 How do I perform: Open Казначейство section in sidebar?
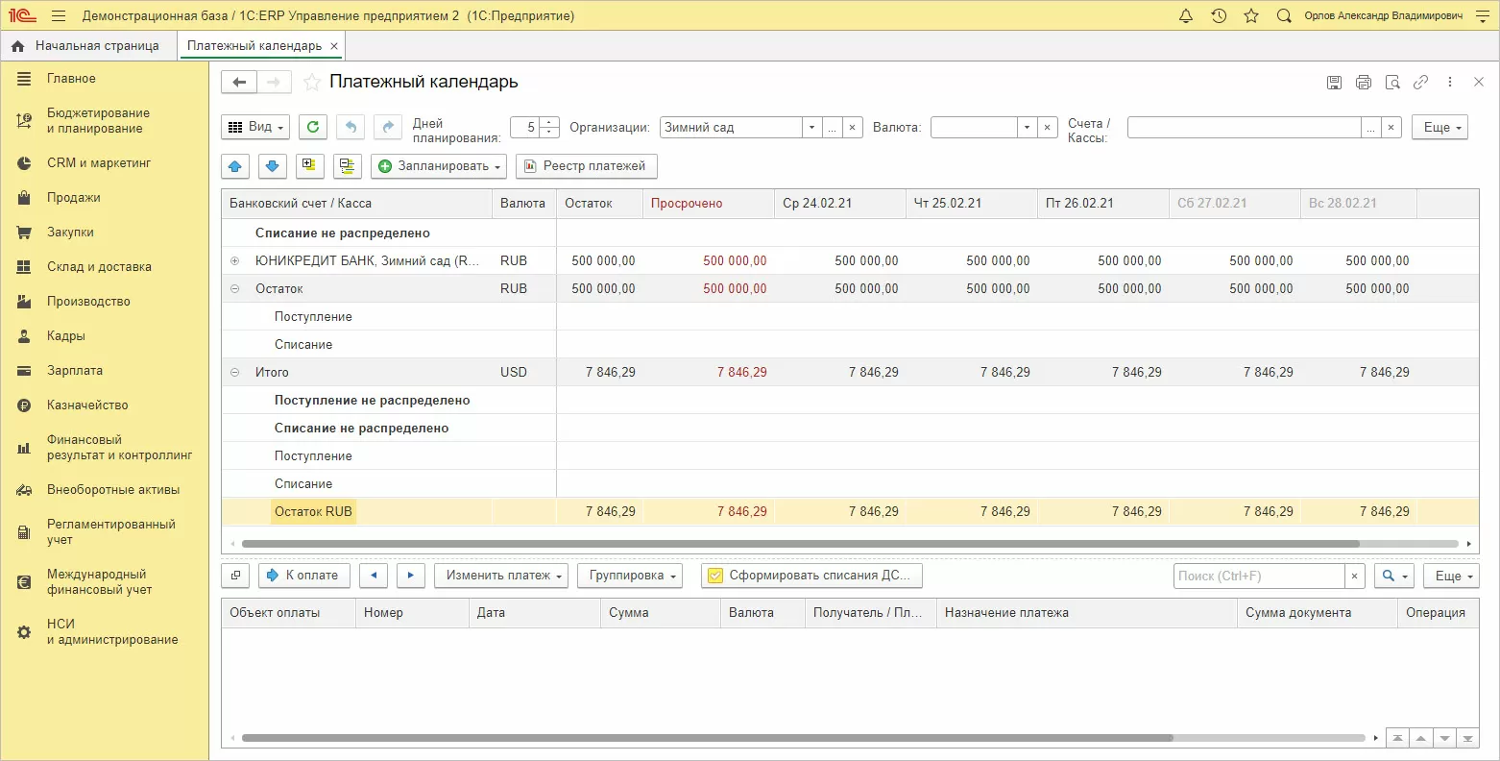coord(87,405)
